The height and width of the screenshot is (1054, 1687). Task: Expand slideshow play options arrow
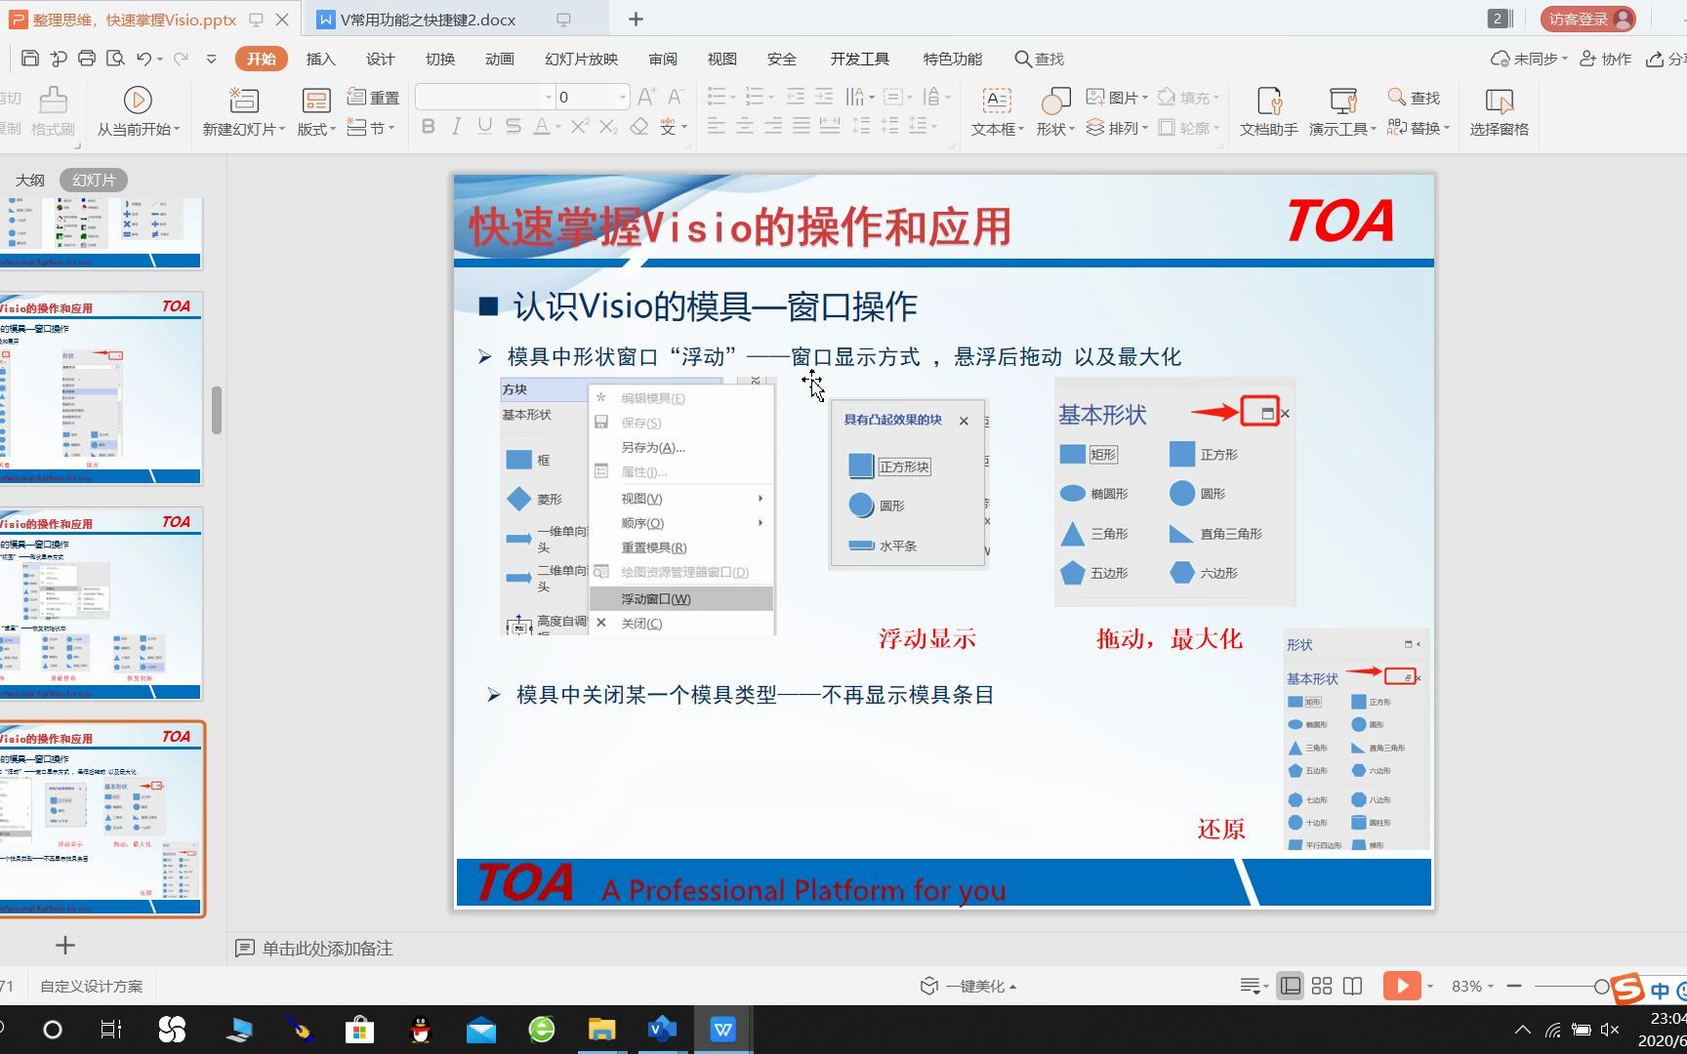pos(1430,986)
